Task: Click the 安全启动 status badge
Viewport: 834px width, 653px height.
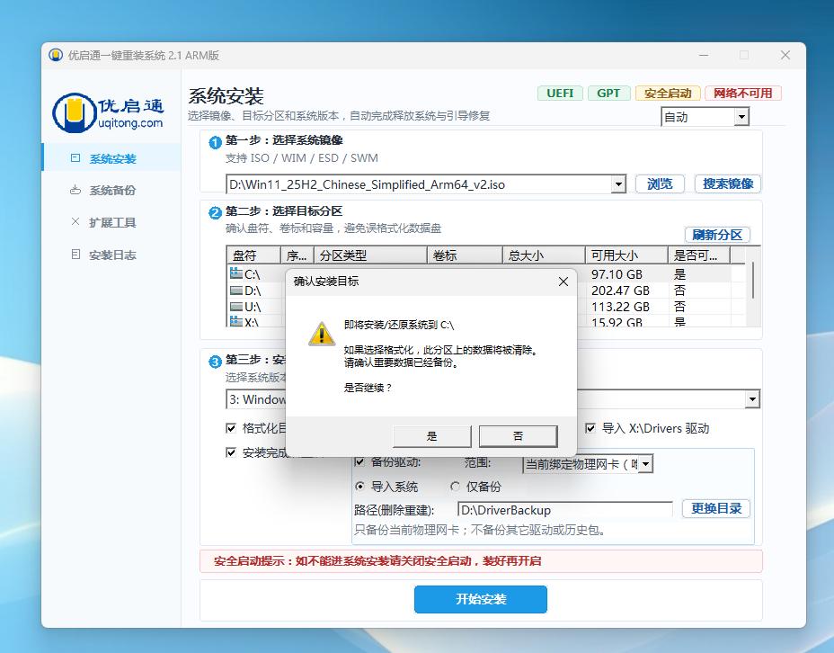Action: point(668,94)
